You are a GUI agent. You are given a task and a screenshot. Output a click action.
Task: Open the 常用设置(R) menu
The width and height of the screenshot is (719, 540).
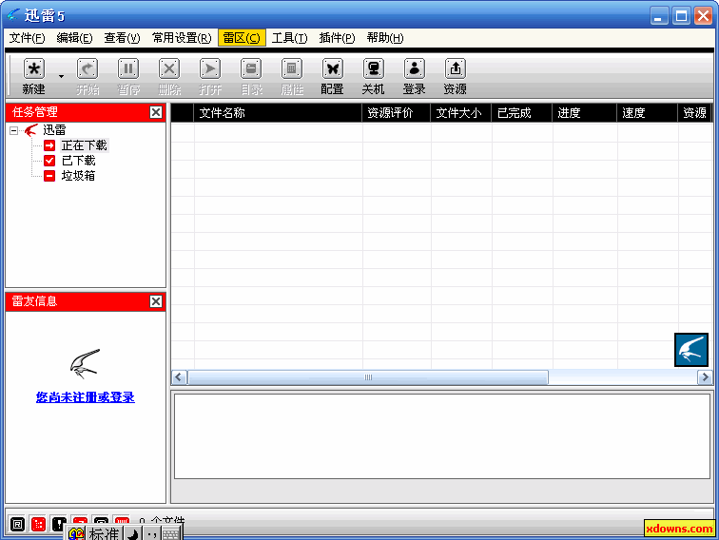pyautogui.click(x=182, y=38)
